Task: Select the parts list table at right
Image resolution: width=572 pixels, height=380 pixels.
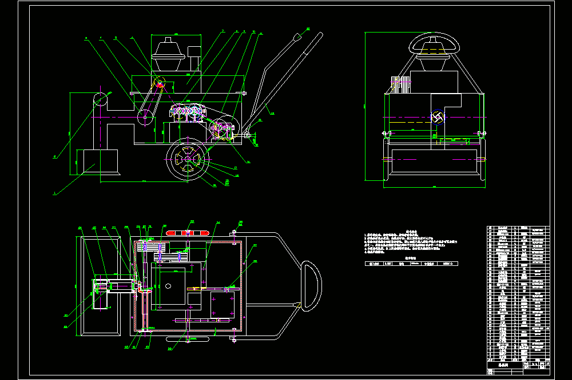Action: 518,293
